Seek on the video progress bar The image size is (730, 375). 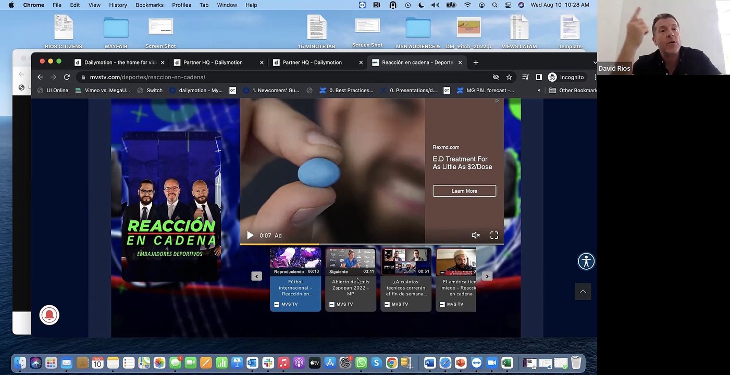[x=372, y=244]
